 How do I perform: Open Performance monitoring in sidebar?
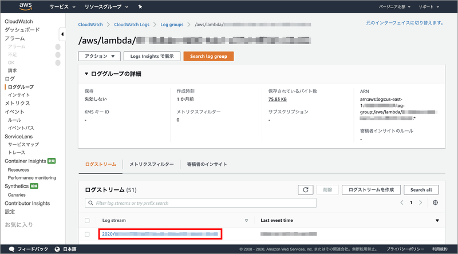point(32,178)
